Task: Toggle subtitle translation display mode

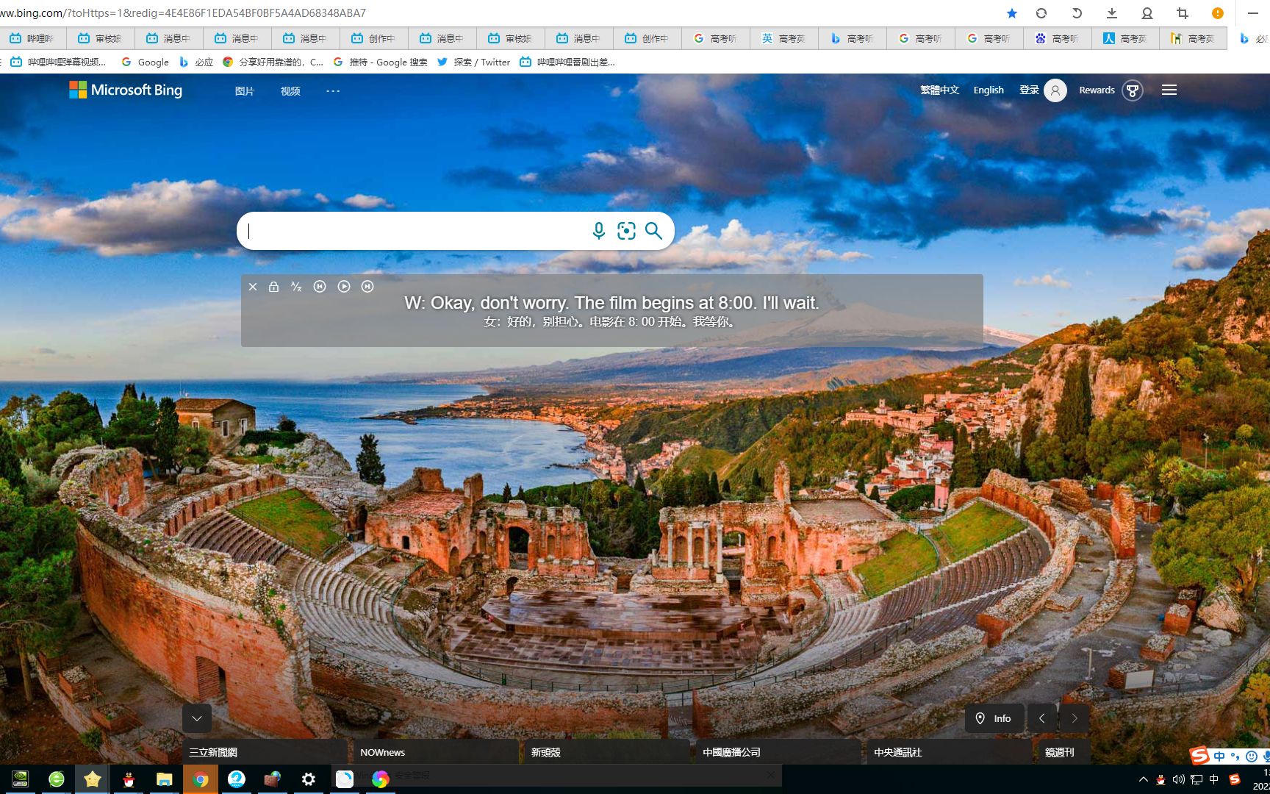Action: pos(296,287)
